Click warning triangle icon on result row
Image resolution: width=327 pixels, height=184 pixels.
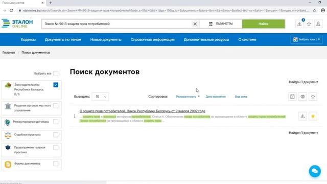tap(302, 117)
